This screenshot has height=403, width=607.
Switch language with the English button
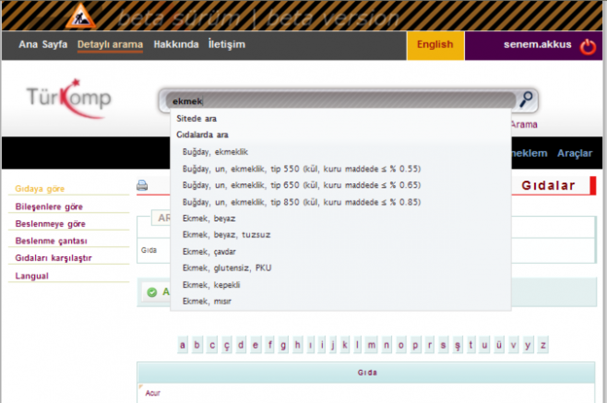(x=435, y=45)
